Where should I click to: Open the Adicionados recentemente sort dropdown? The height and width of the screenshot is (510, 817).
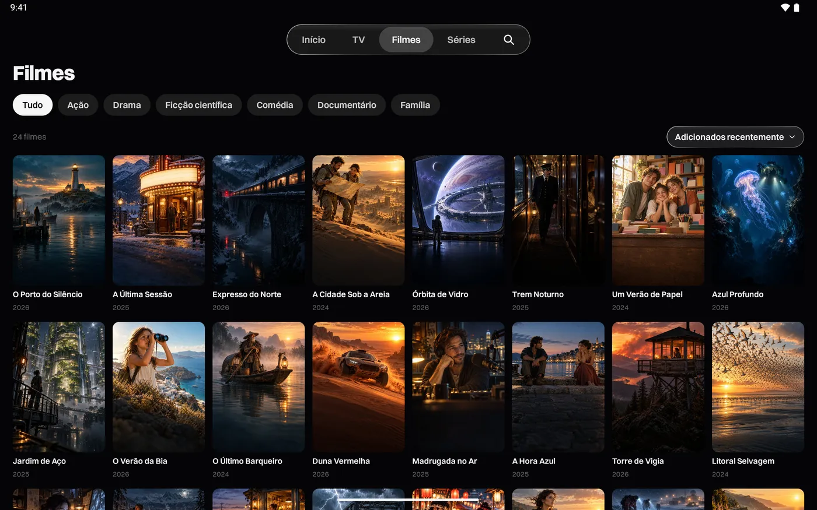[735, 137]
